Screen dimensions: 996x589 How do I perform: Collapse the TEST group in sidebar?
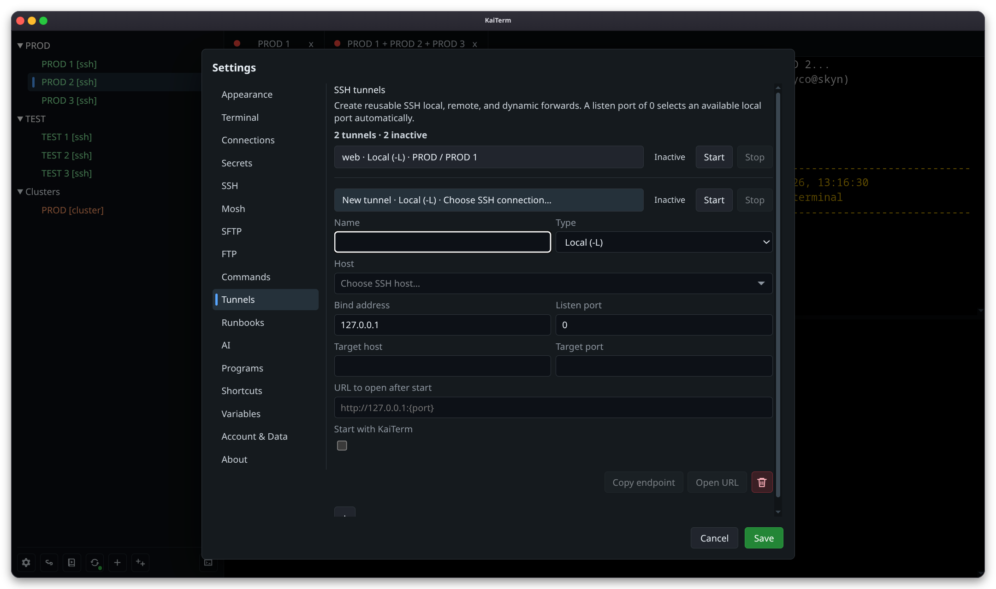pos(20,119)
